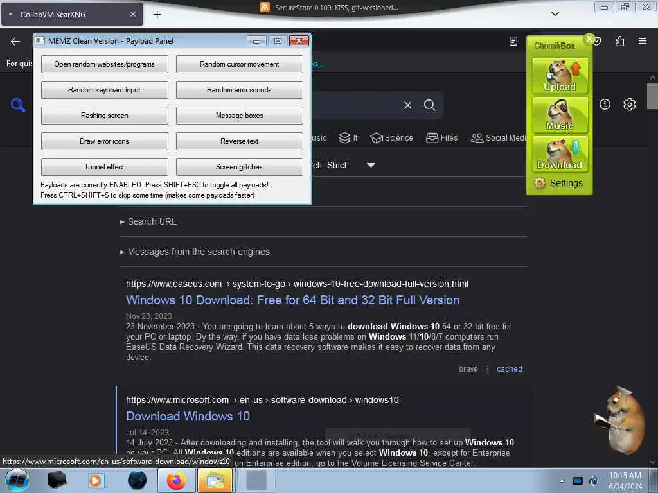This screenshot has width=658, height=493.
Task: Enable Random cursor movement payload
Action: click(239, 64)
